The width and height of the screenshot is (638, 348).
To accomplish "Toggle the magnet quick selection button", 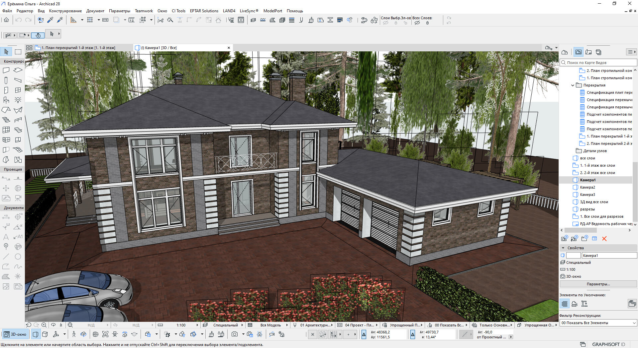I will pyautogui.click(x=38, y=35).
